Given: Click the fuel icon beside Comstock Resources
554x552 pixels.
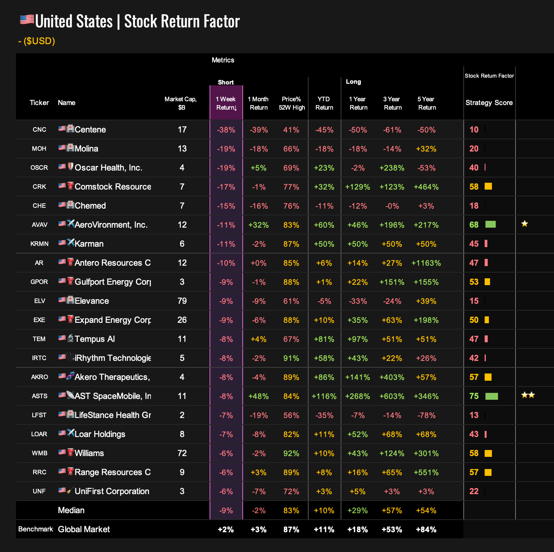Looking at the screenshot, I should (x=70, y=185).
